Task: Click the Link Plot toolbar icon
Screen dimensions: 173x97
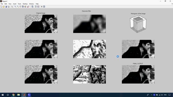Action: [x=32, y=7]
